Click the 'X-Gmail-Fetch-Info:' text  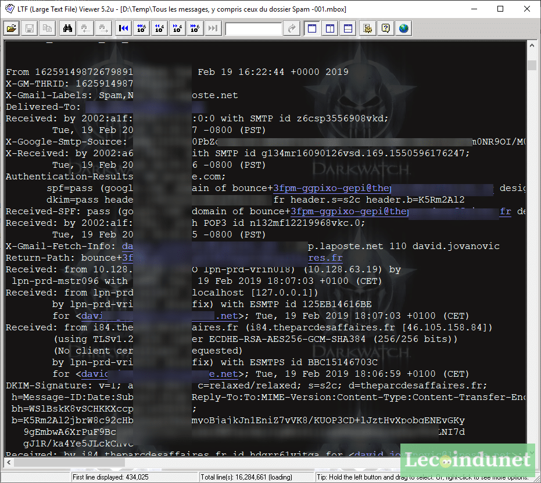(x=60, y=246)
